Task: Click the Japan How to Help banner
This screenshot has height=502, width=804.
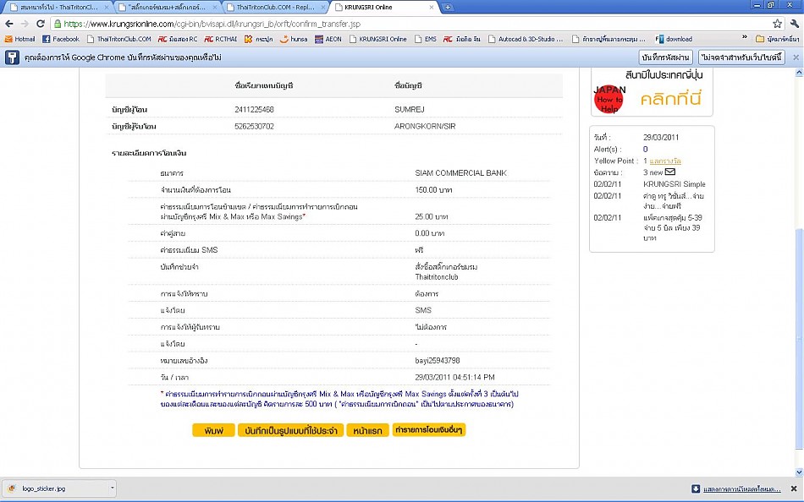Action: [x=652, y=93]
